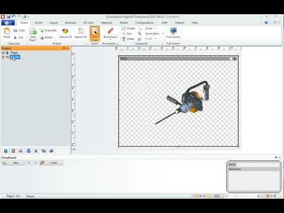
Task: Open the Project group dialog launcher
Action: click(86, 44)
